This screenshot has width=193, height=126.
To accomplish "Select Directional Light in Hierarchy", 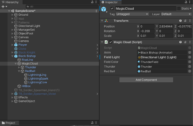I will pyautogui.click(x=29, y=26).
